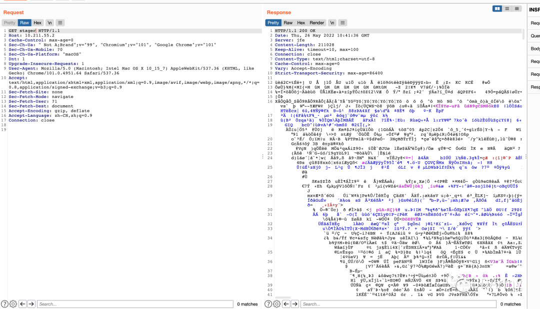
Task: Click 'Sec-Ch-Ua-Mobile: ?0' line
Action: pos(35,49)
